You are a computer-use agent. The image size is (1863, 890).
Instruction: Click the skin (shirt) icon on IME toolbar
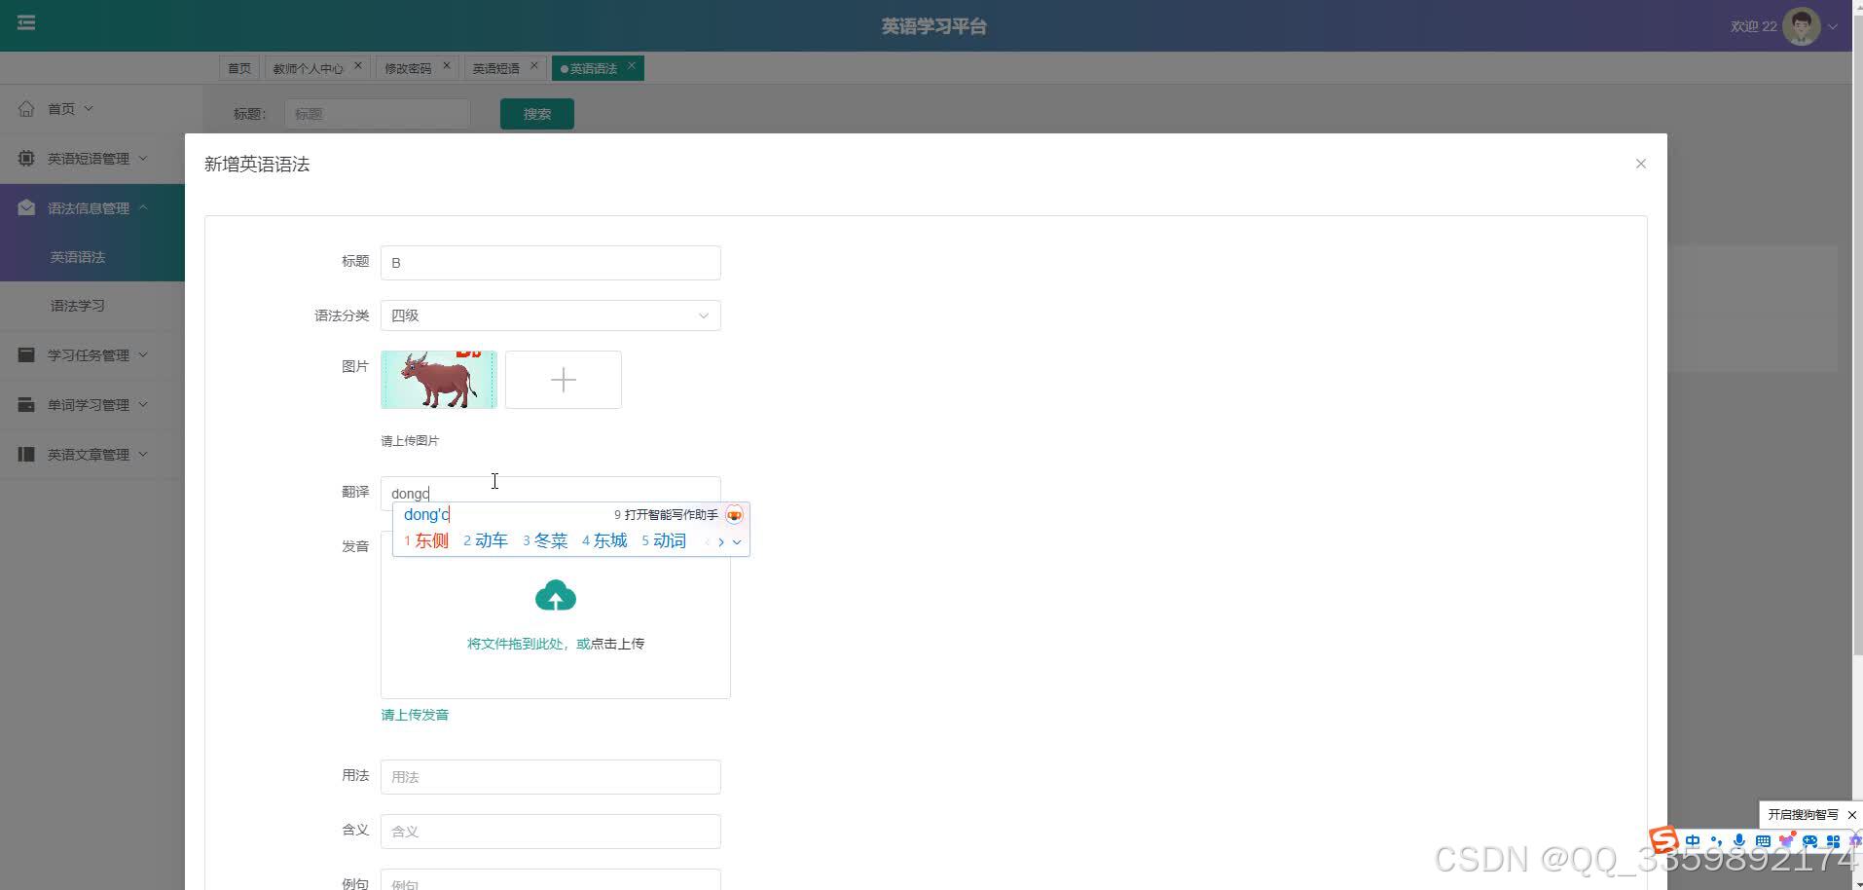(1786, 840)
